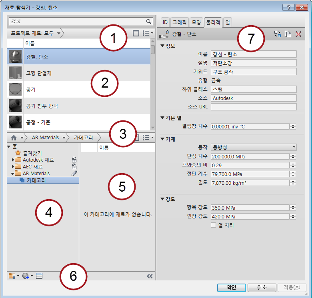Click the pencil edit icon for AB Materials
This screenshot has height=298, width=312.
coord(74,173)
